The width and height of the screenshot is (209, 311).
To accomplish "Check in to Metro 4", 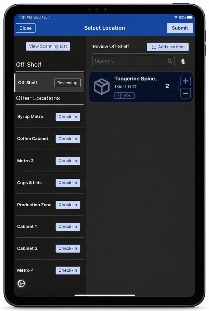I will [x=68, y=270].
